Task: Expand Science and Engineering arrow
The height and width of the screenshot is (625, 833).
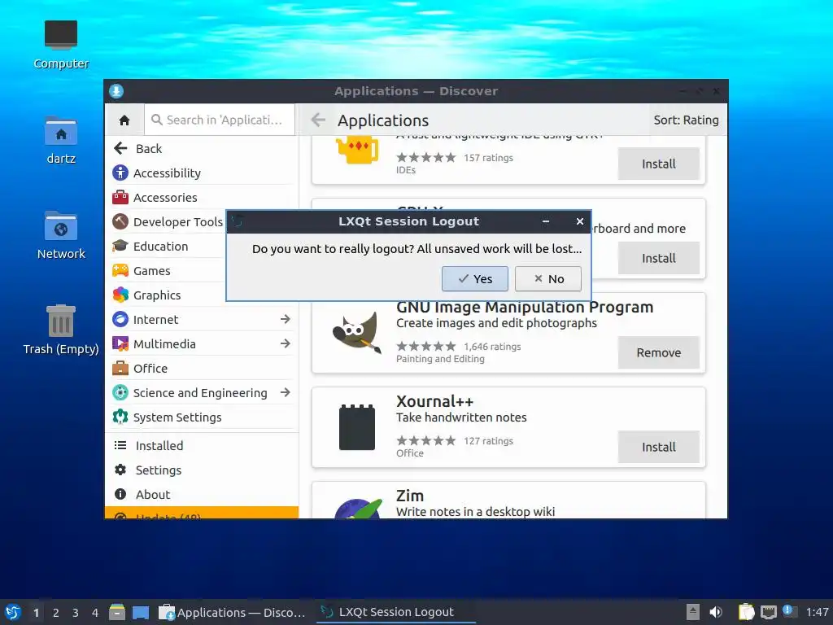Action: tap(286, 392)
